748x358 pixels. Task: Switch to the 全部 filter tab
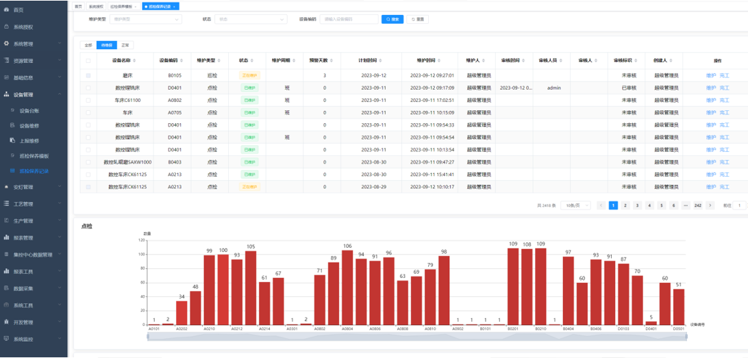88,45
